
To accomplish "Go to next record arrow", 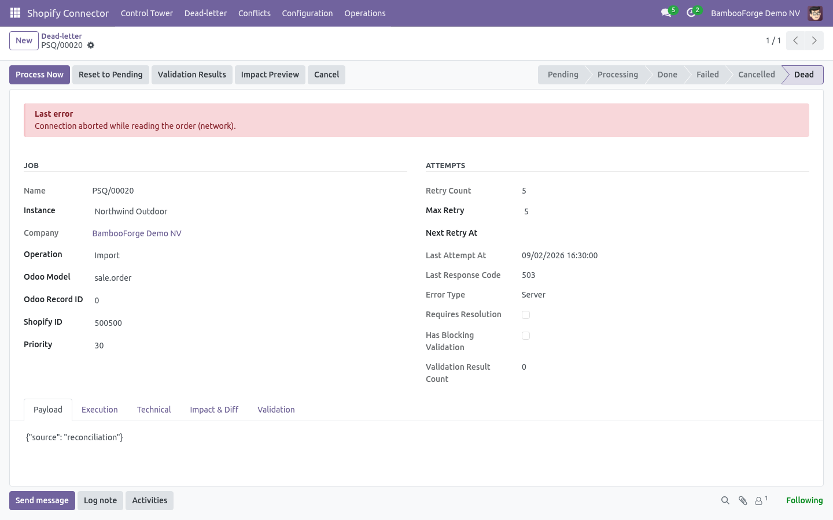I will point(814,40).
